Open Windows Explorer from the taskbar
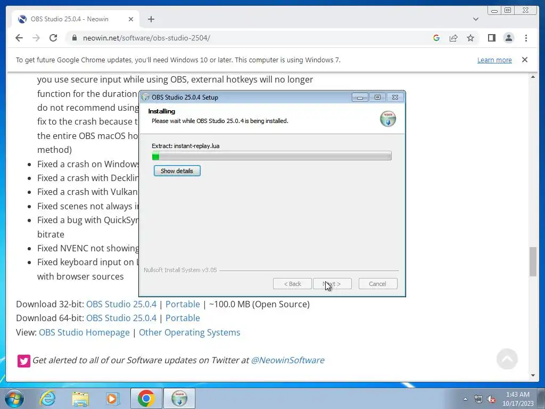Image resolution: width=545 pixels, height=409 pixels. pos(80,398)
